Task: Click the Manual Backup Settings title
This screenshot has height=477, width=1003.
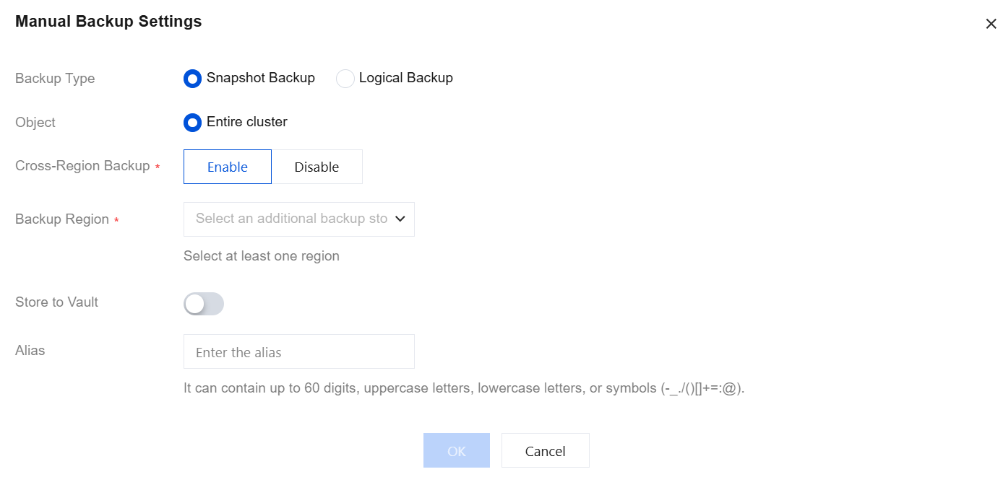Action: (x=108, y=22)
